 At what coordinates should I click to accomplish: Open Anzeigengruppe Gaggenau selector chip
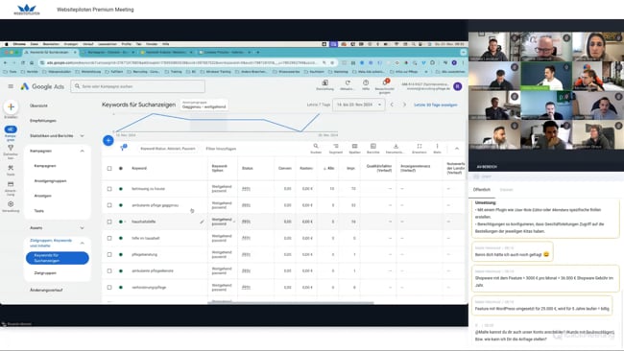204,105
